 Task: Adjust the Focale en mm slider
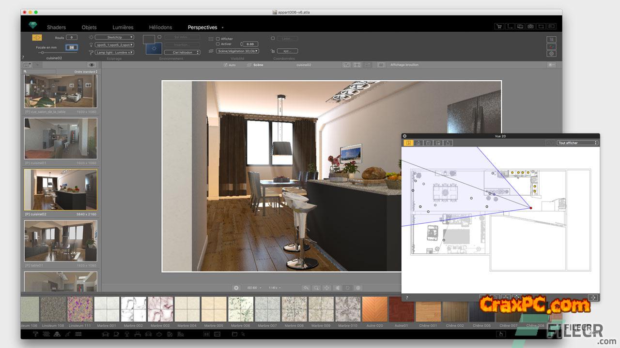[42, 53]
